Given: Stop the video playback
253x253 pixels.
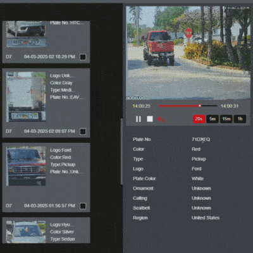Looking at the screenshot, I should (x=150, y=119).
